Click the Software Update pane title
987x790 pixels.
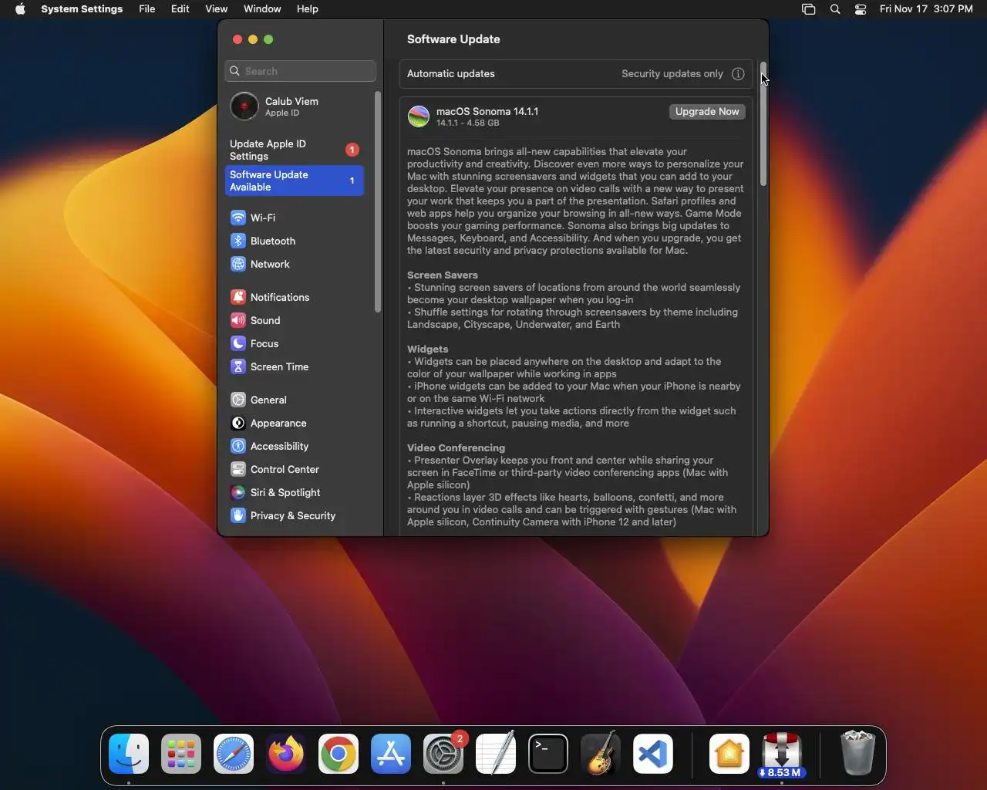453,39
